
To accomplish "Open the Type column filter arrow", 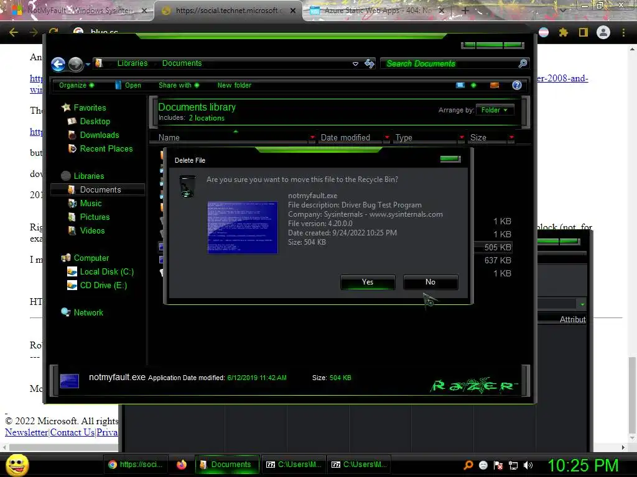I will [462, 137].
